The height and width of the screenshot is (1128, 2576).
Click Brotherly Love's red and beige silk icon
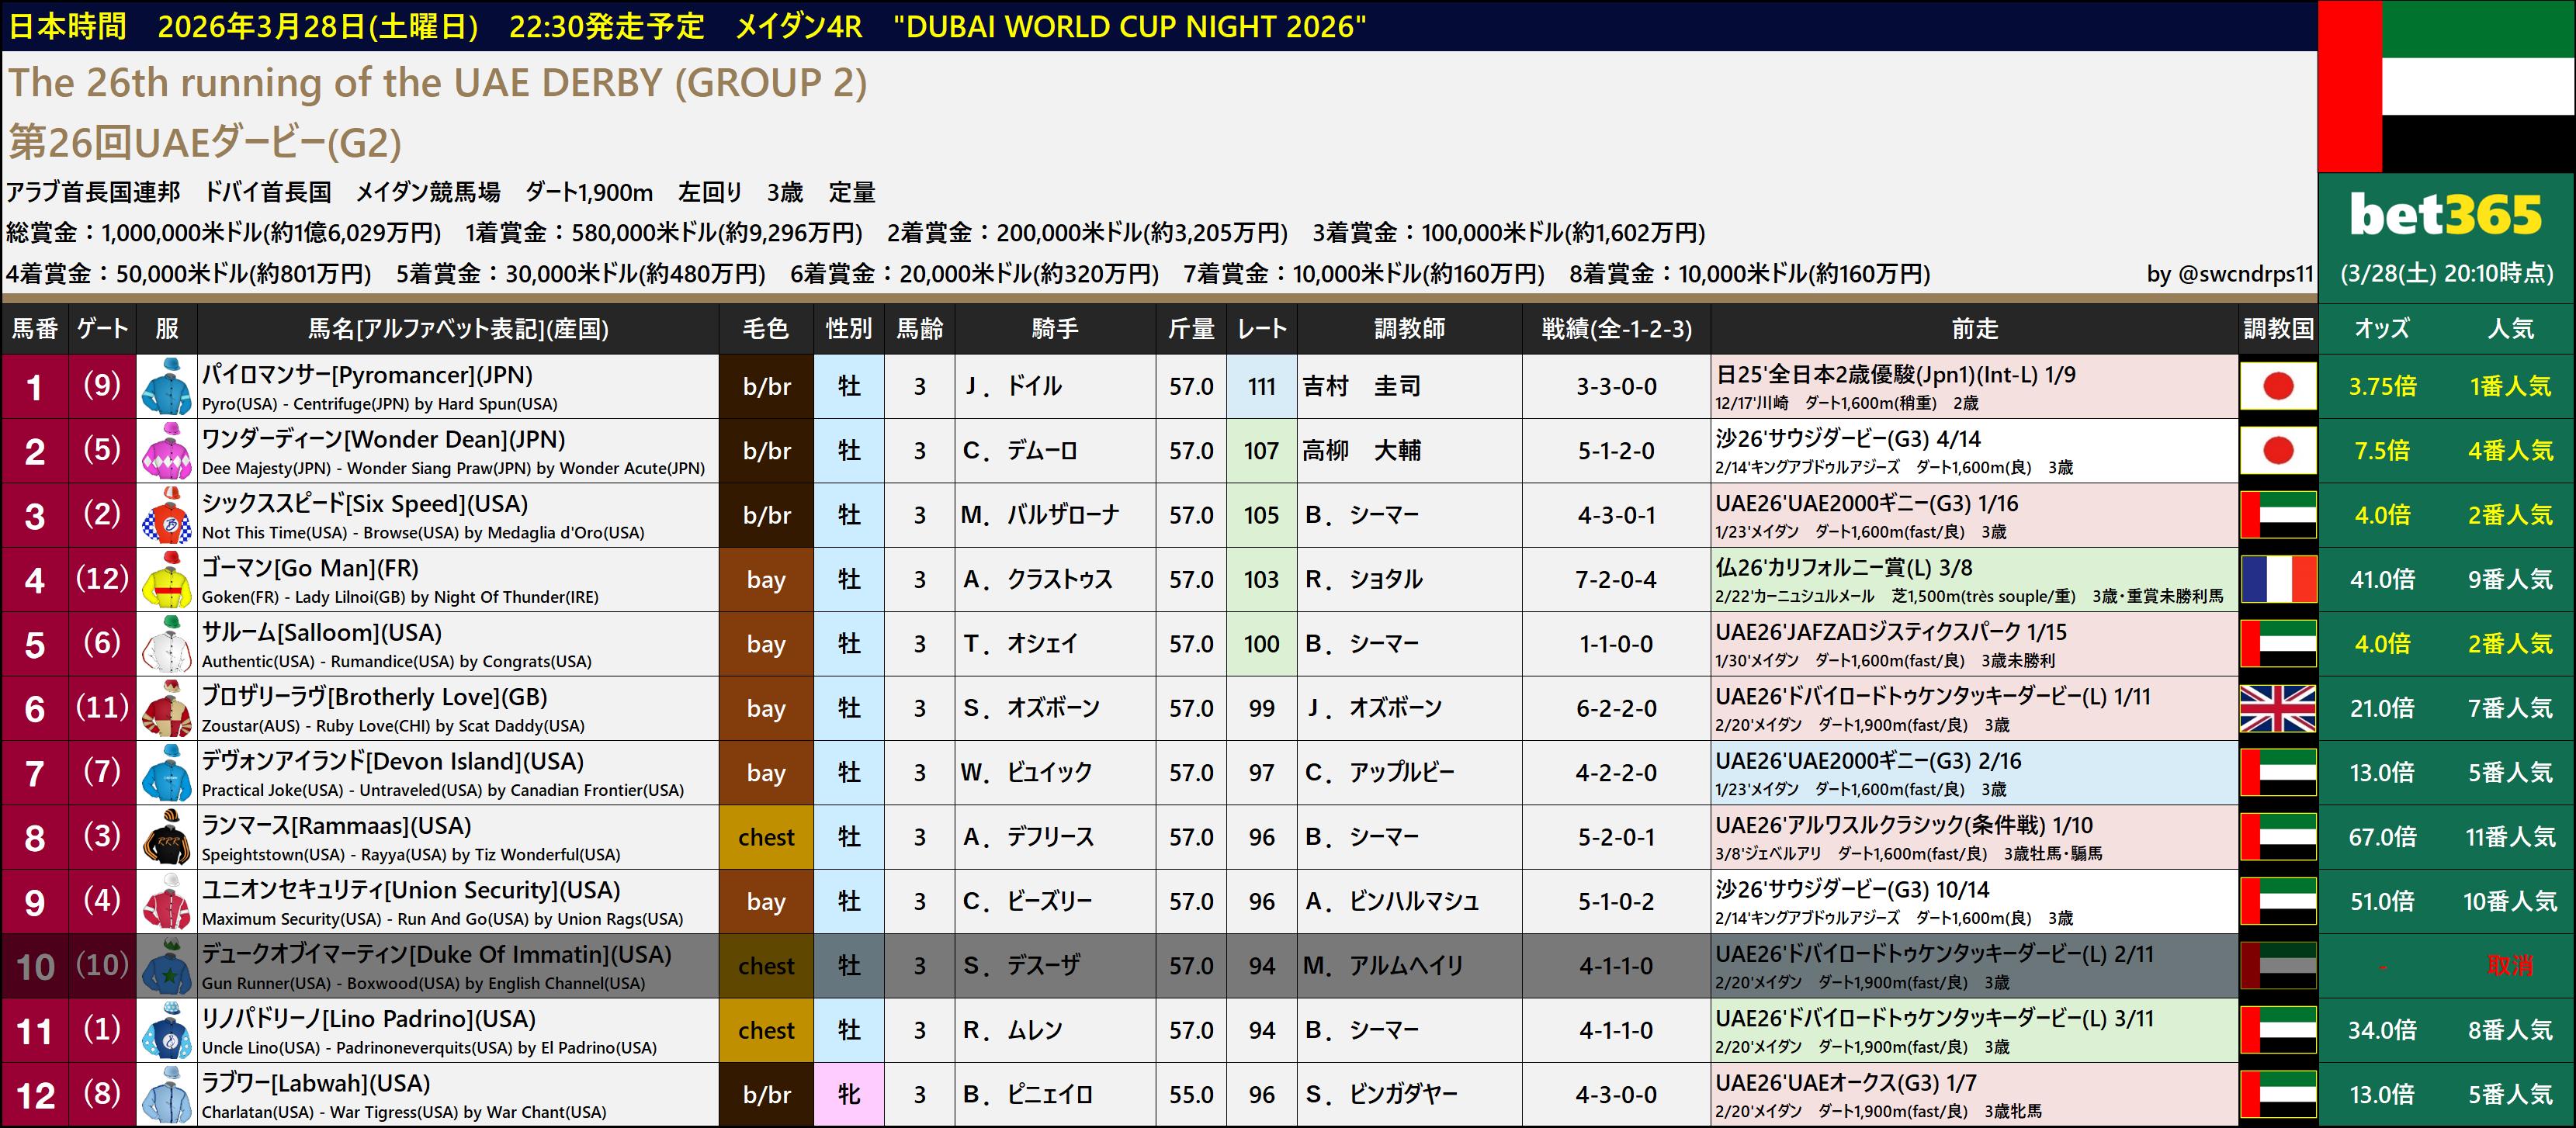tap(166, 708)
